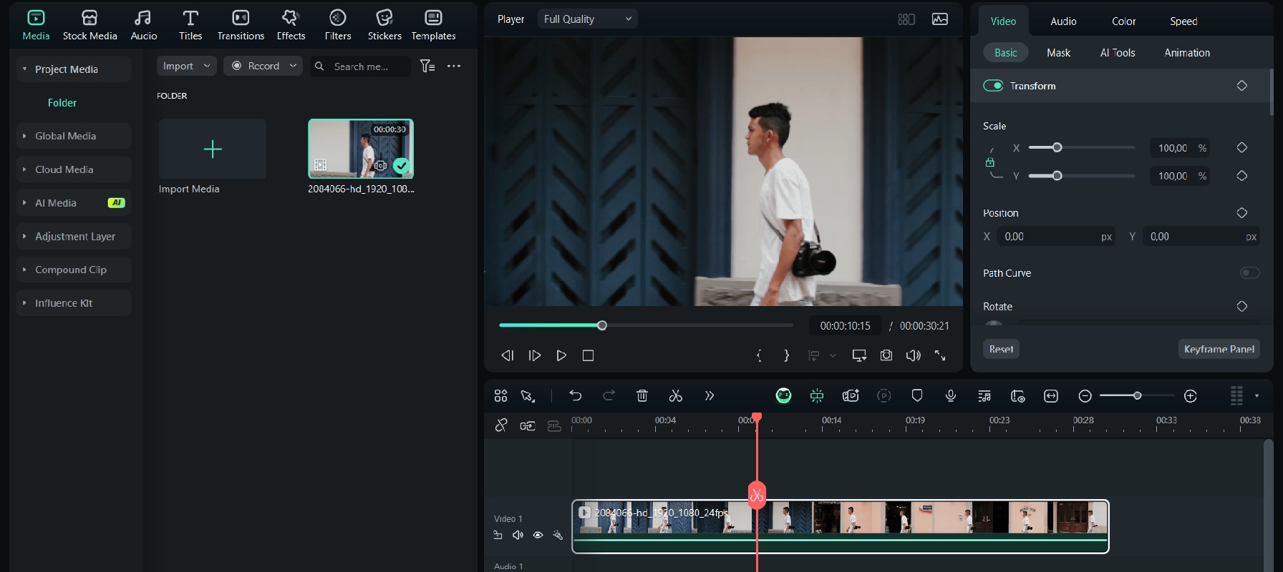Screen dimensions: 1283x572
Task: Add a keyframe for Transform
Action: pos(1242,86)
